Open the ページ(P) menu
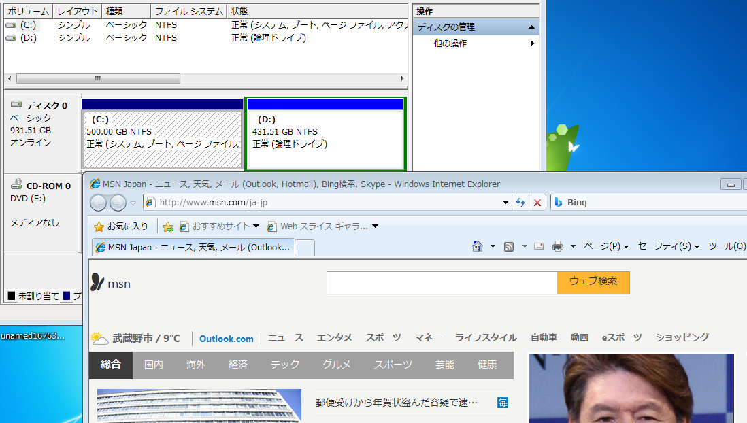Screen dimensions: 747x423 [606, 246]
